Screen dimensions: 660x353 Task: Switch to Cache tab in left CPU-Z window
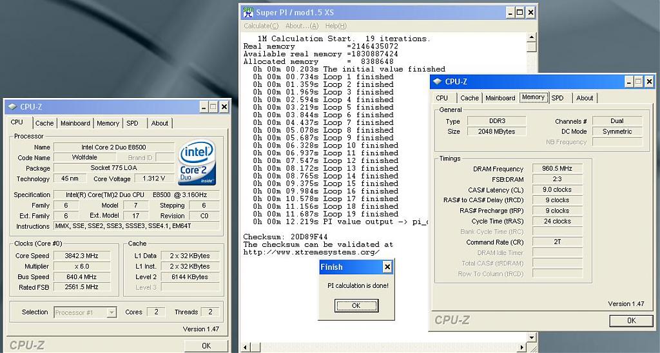tap(44, 123)
